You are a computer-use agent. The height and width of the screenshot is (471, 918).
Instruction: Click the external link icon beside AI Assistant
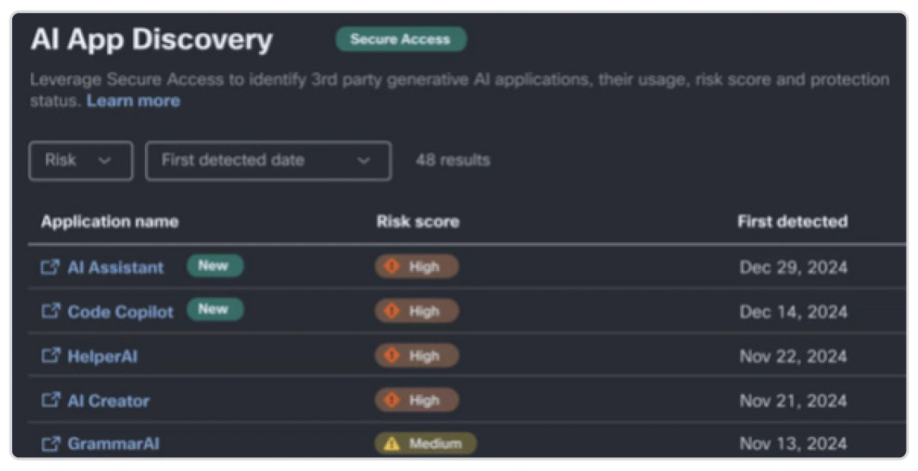[x=51, y=267]
